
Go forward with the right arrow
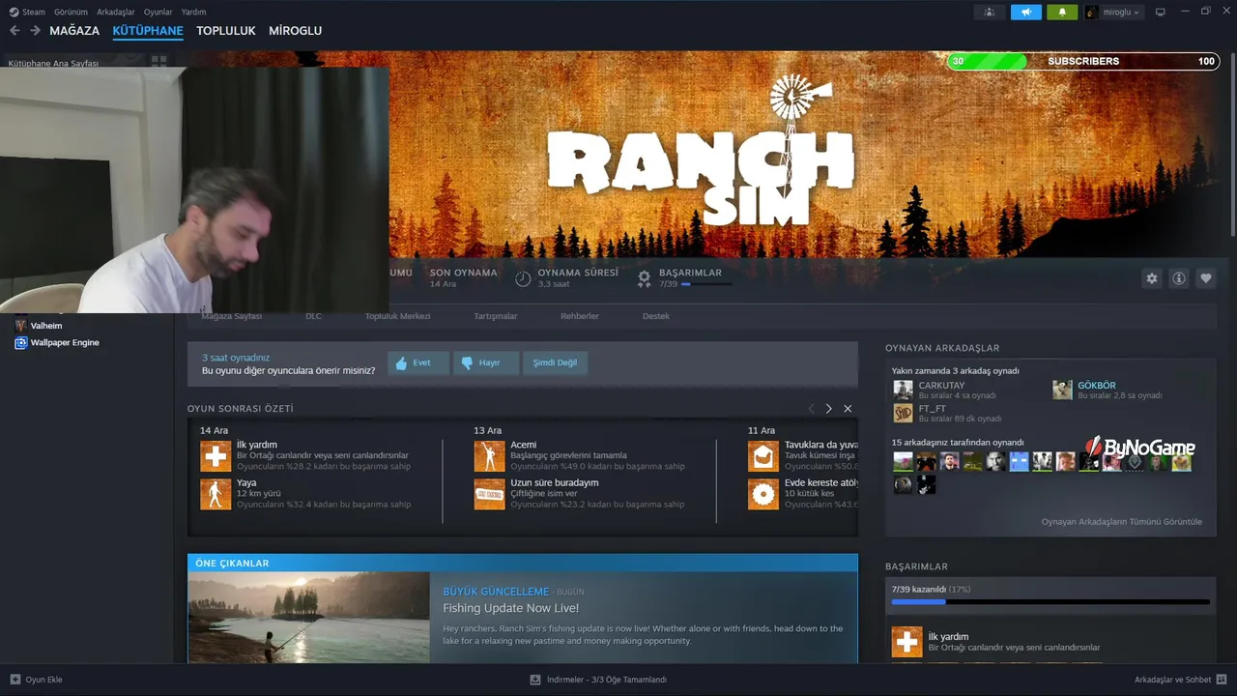[35, 31]
